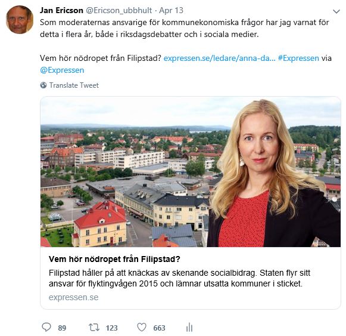Click card headline Vem hör nödropet från Filipstad?

[114, 259]
